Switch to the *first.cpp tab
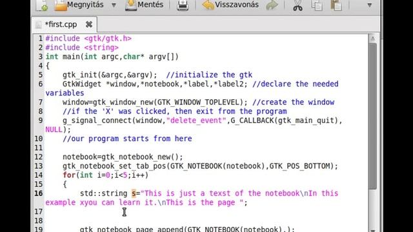 (x=61, y=24)
